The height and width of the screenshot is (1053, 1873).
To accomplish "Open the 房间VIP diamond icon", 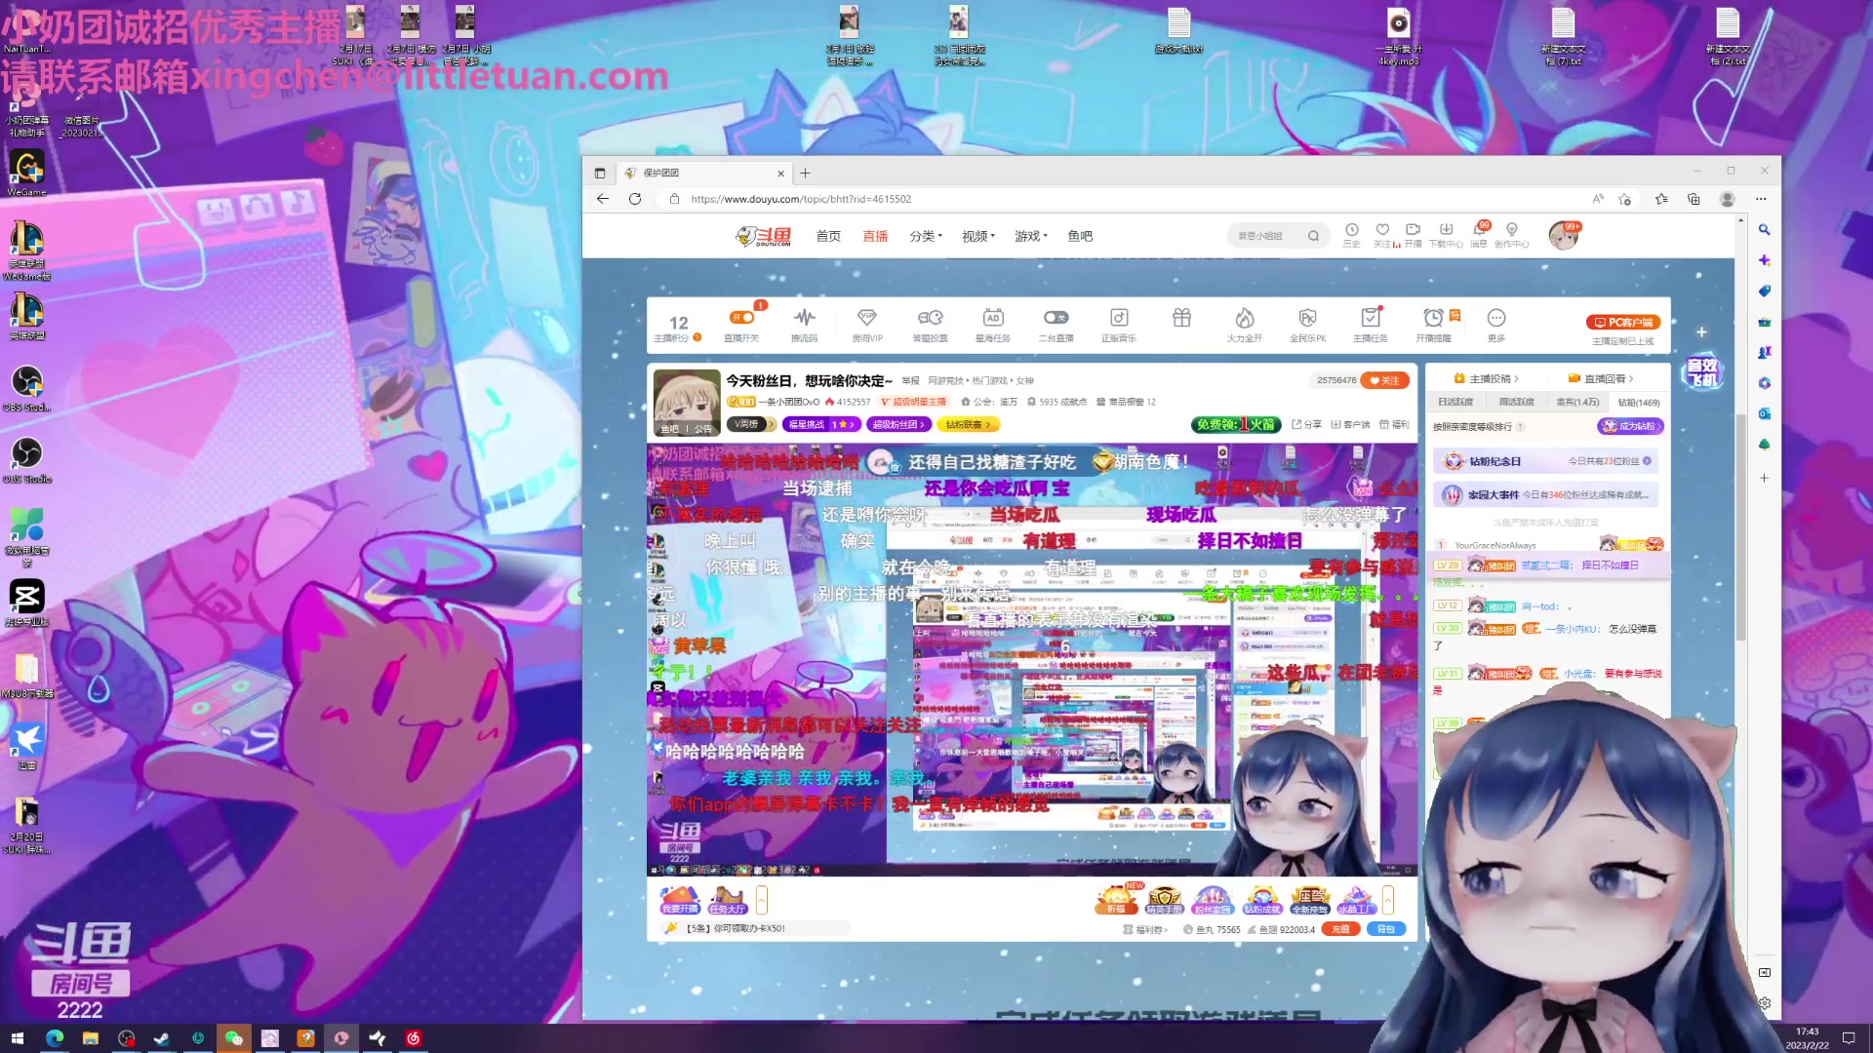I will coord(866,318).
